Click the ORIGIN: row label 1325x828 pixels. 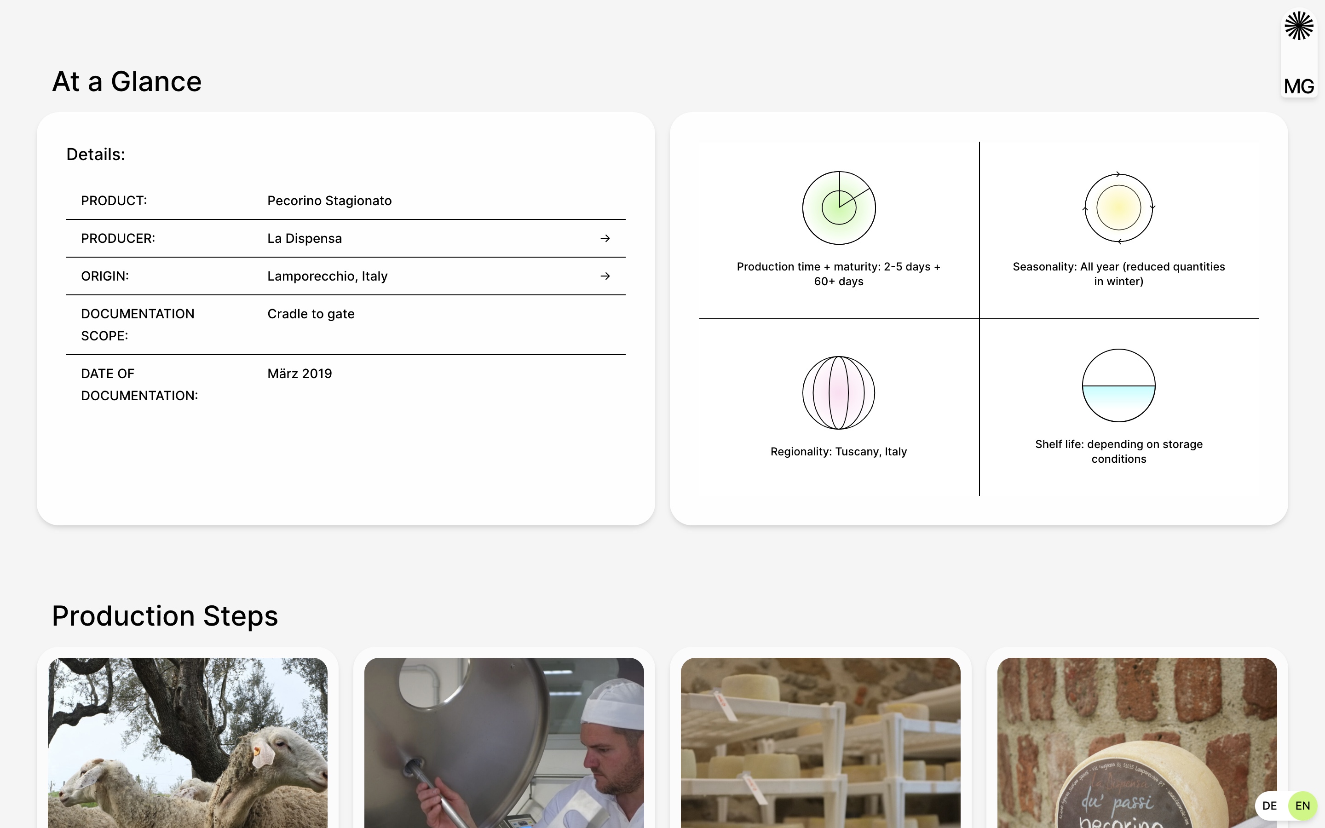click(105, 276)
